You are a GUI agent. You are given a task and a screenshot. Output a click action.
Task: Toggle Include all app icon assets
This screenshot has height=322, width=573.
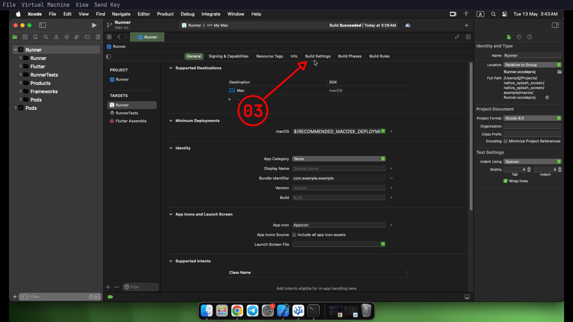tap(294, 235)
